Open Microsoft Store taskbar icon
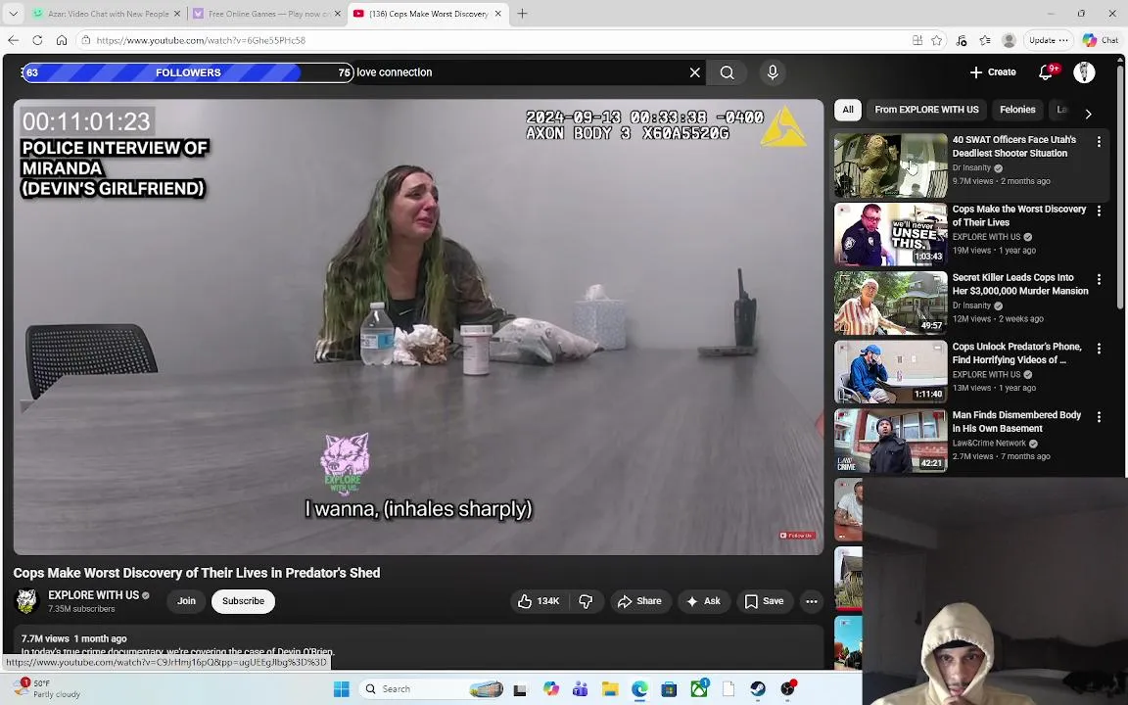The height and width of the screenshot is (705, 1128). pos(669,689)
